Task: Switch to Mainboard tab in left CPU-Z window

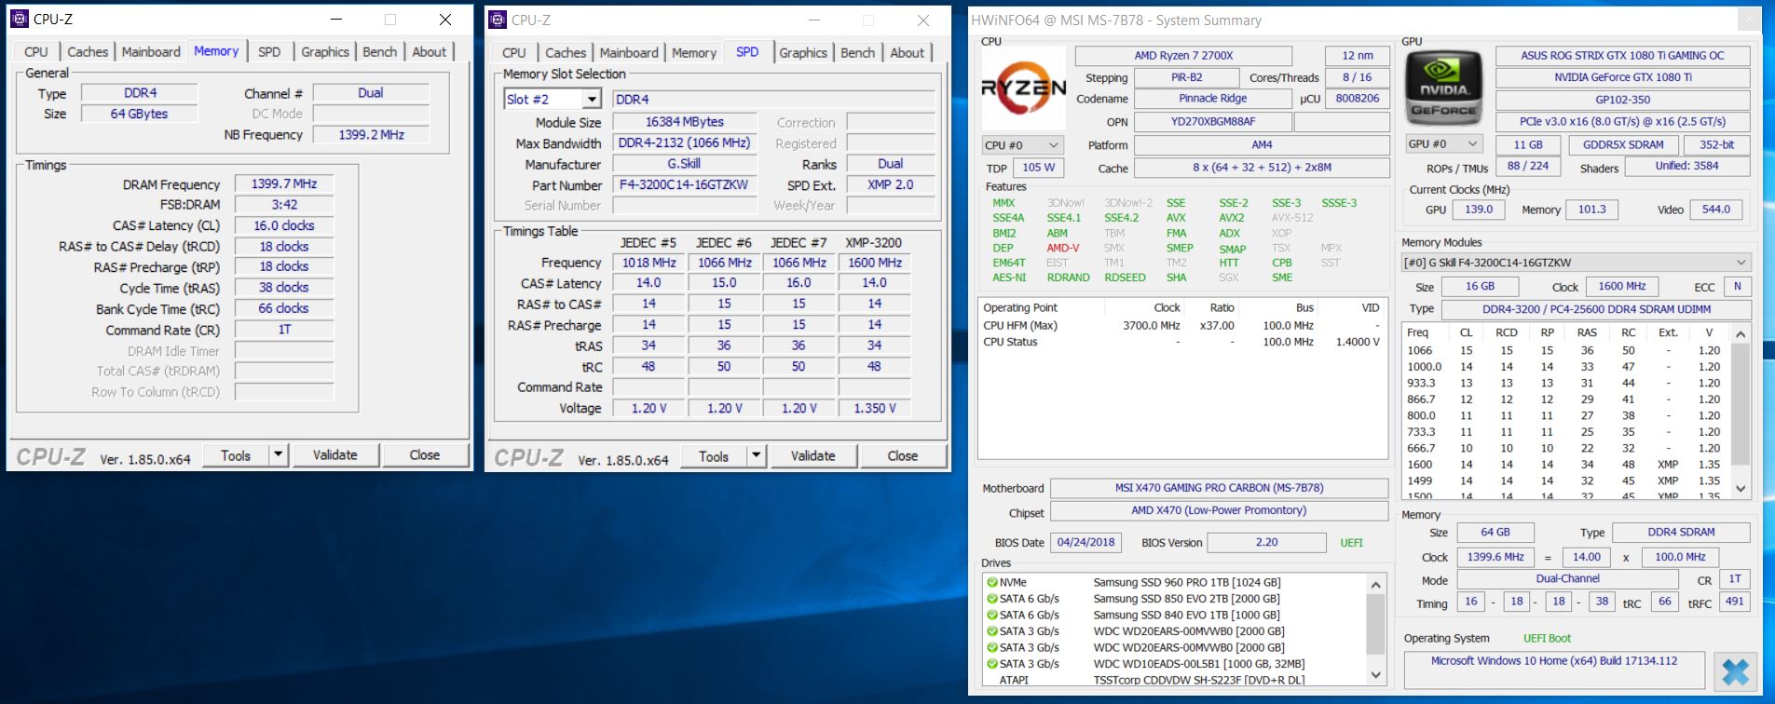Action: pyautogui.click(x=151, y=52)
